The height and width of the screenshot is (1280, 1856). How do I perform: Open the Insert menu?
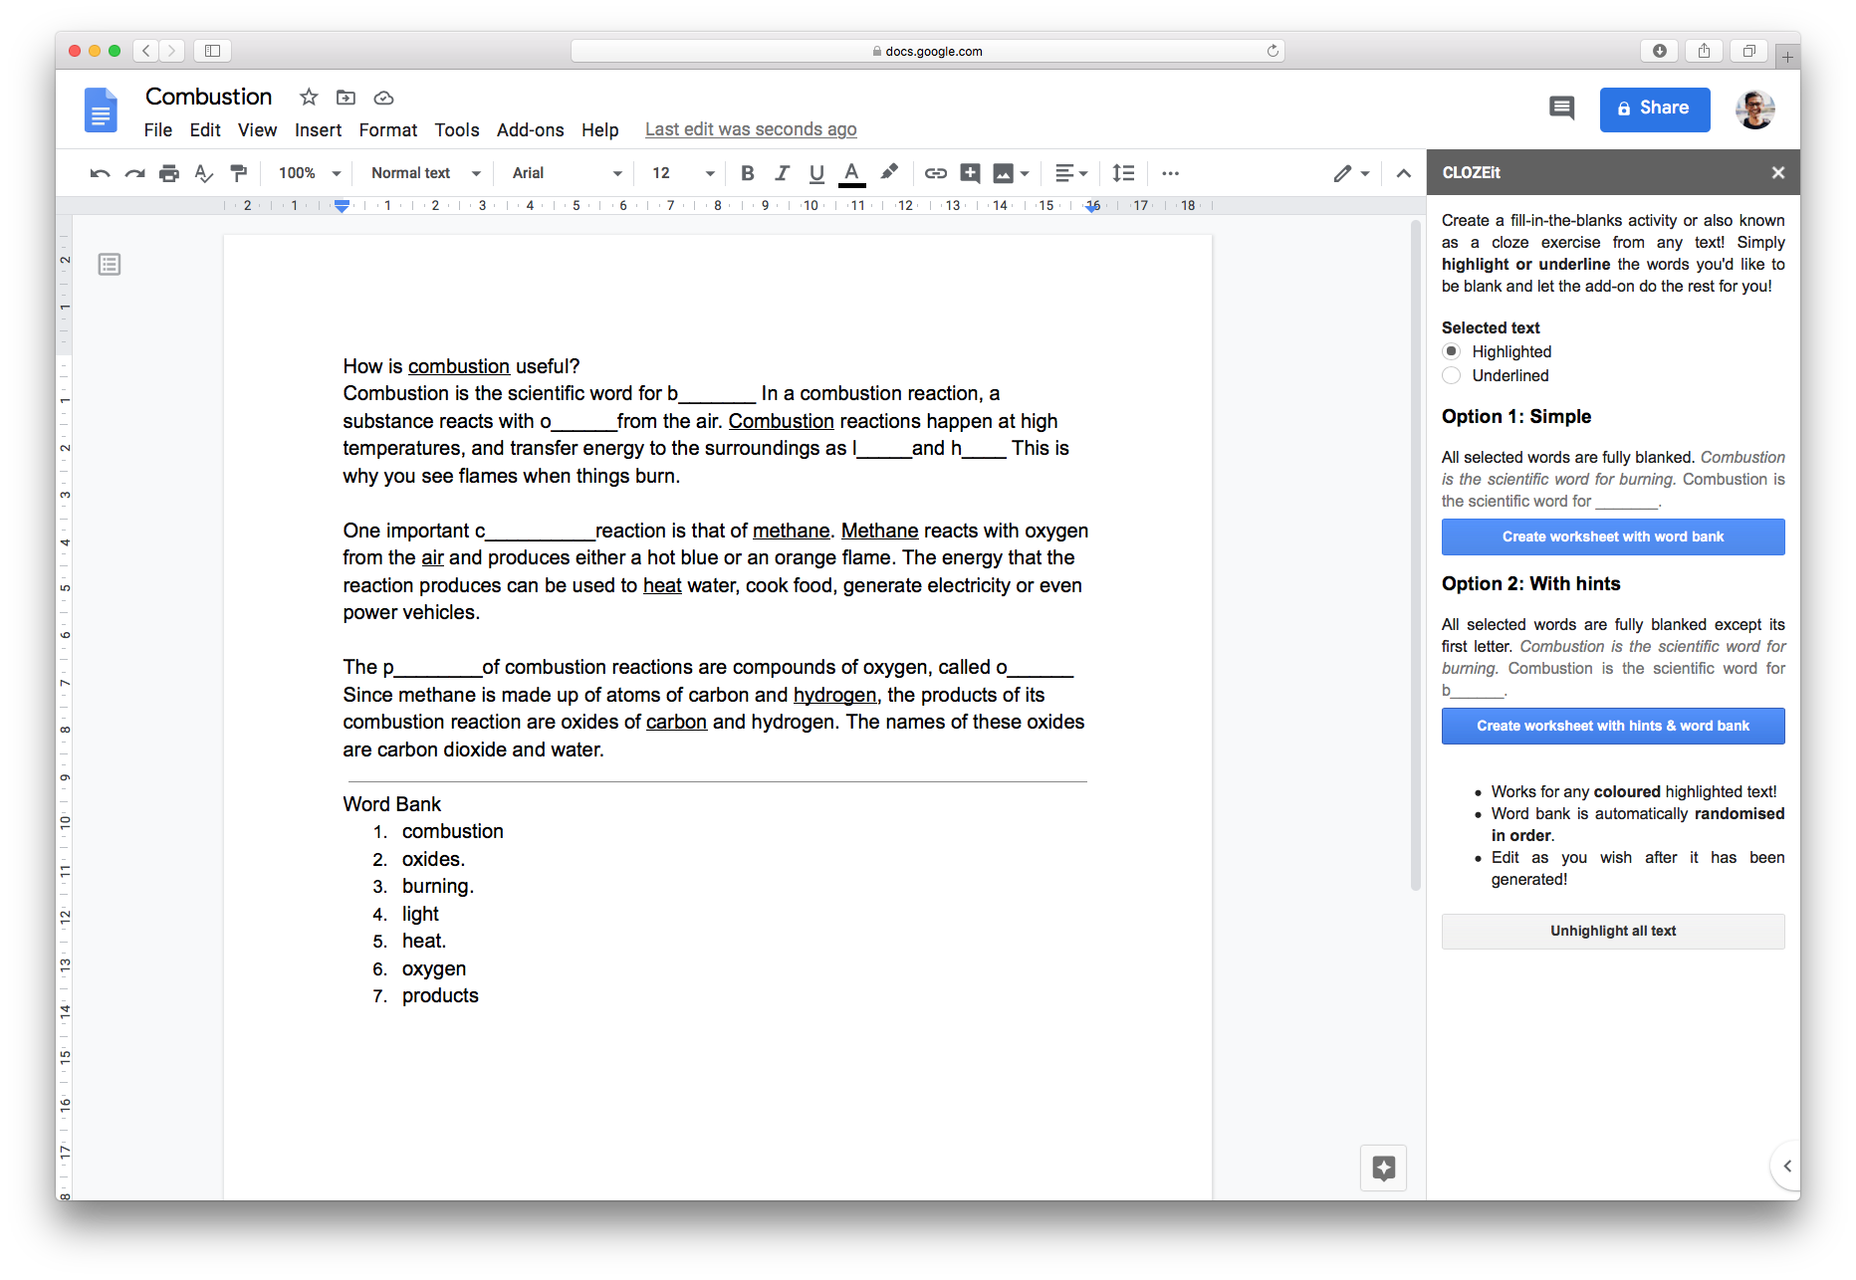tap(318, 130)
